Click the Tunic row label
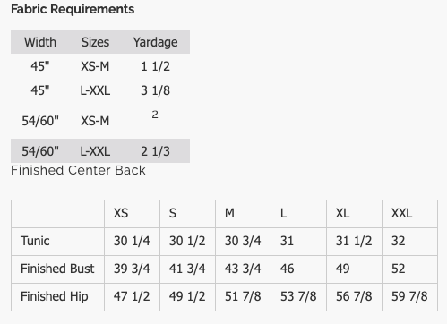447x324 pixels. coord(35,241)
